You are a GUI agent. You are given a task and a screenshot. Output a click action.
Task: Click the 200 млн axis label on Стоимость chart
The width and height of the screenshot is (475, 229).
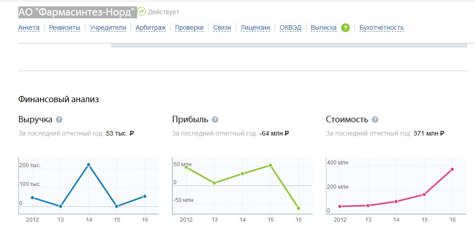[338, 187]
